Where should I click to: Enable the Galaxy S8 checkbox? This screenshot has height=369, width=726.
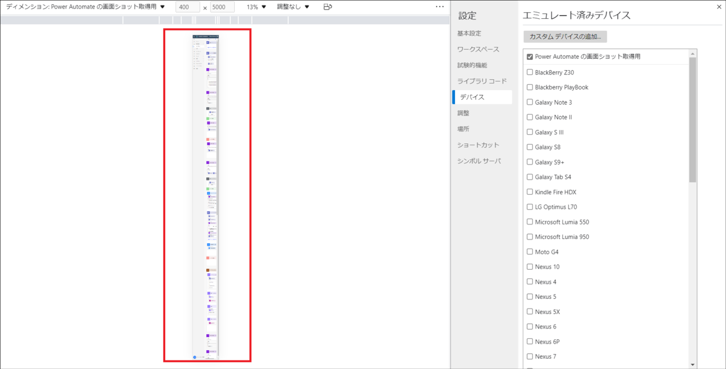(530, 147)
